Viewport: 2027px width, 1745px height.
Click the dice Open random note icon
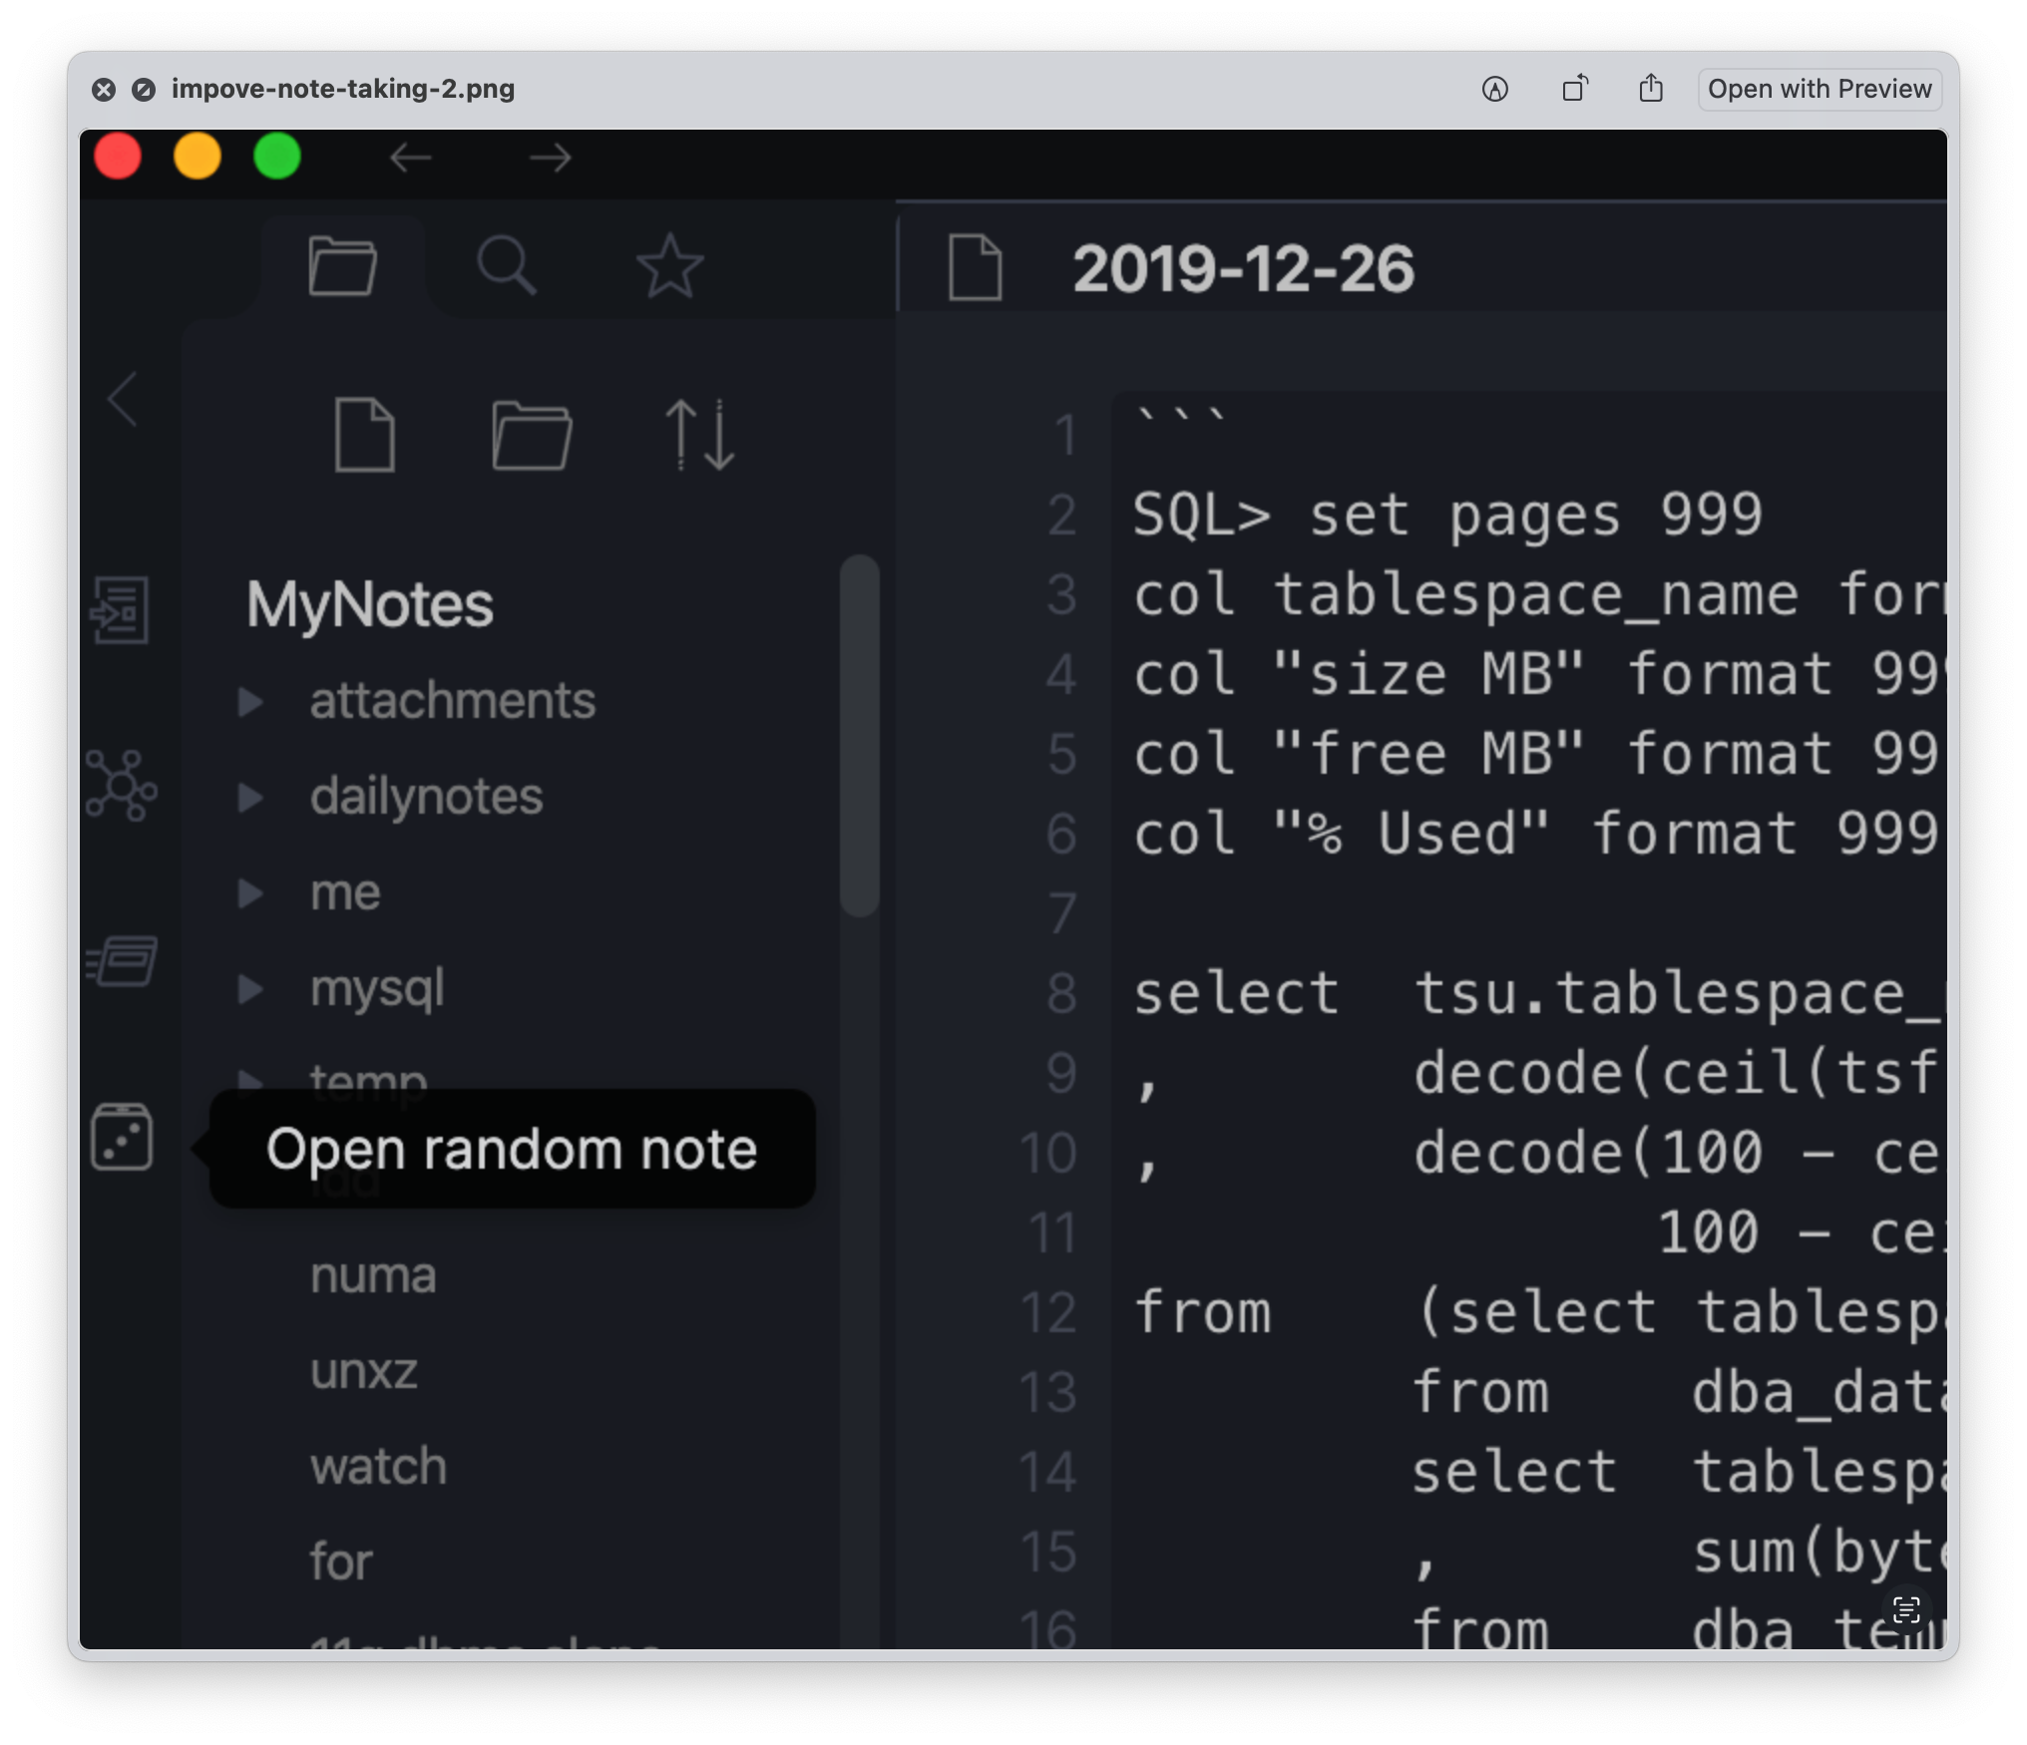[122, 1136]
